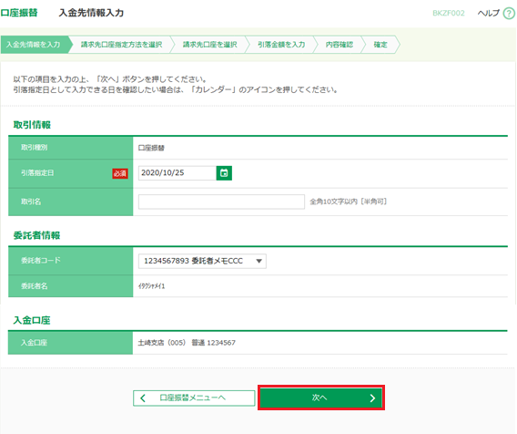The height and width of the screenshot is (434, 517).
Task: Go to 請求先口座指定方法を選択 step
Action: 121,45
